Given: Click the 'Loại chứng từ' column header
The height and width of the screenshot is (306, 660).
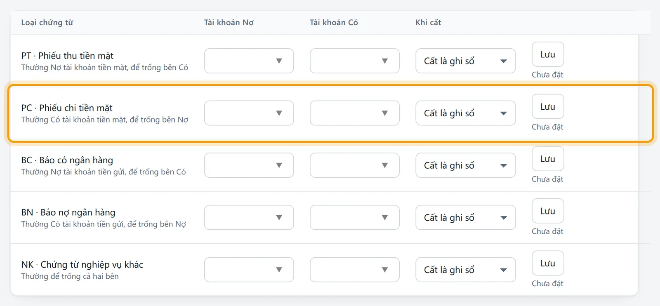Looking at the screenshot, I should coord(47,23).
